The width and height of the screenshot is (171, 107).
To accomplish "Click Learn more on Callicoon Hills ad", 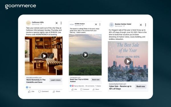I will pyautogui.click(x=56, y=80).
